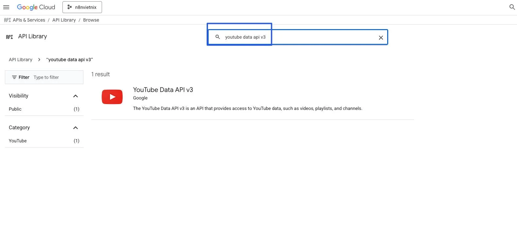The image size is (517, 233).
Task: Click the YouTube Data API description text
Action: click(248, 108)
